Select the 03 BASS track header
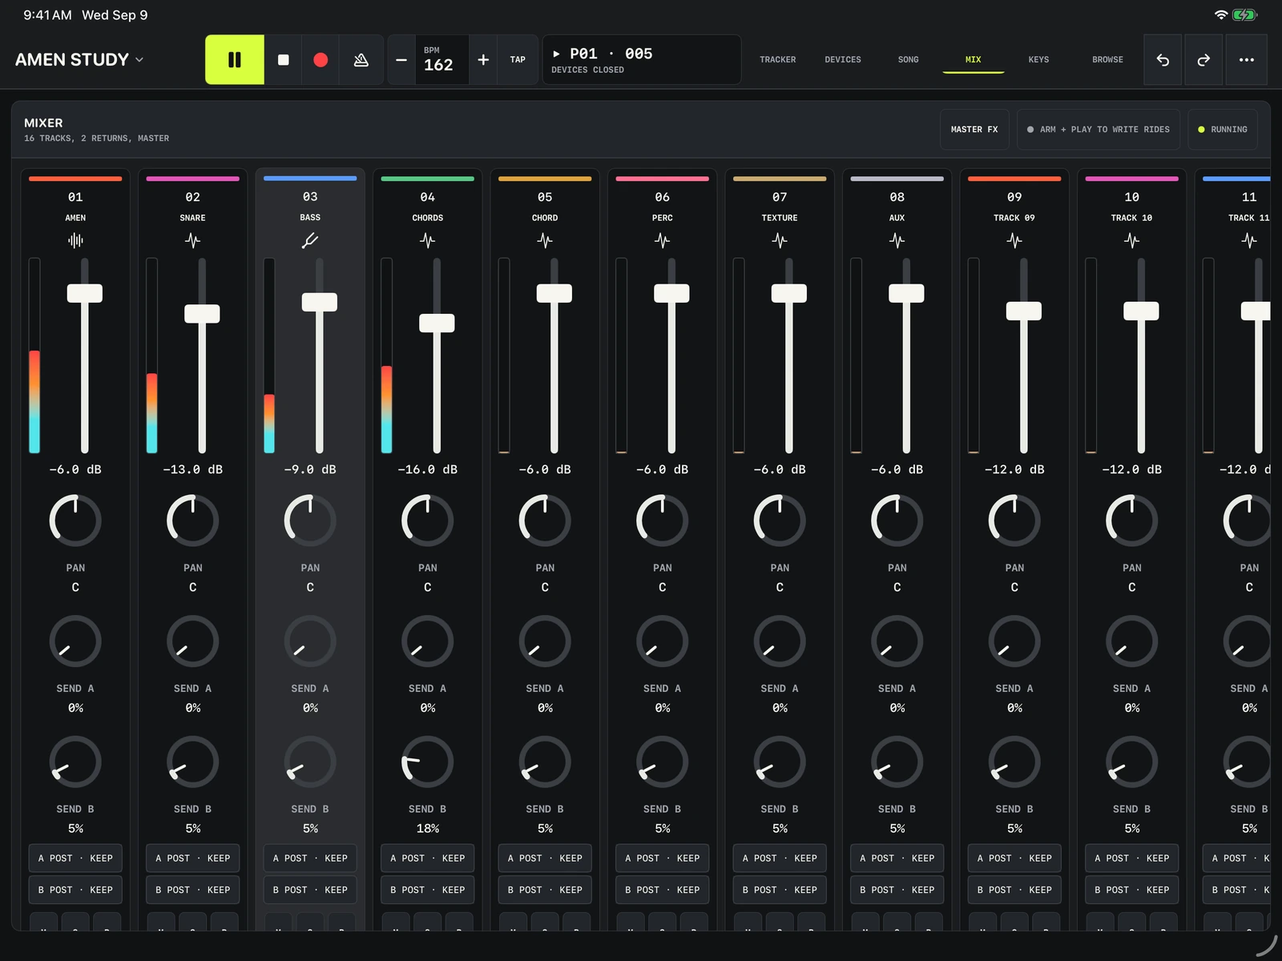1282x961 pixels. coord(310,206)
